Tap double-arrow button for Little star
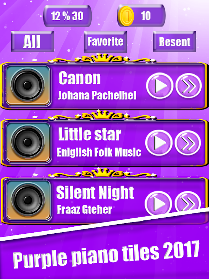 tap(188, 143)
